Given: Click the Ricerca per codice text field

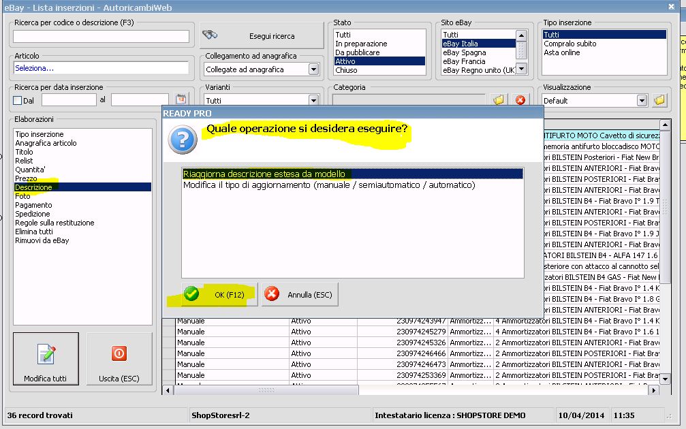Looking at the screenshot, I should [x=101, y=36].
